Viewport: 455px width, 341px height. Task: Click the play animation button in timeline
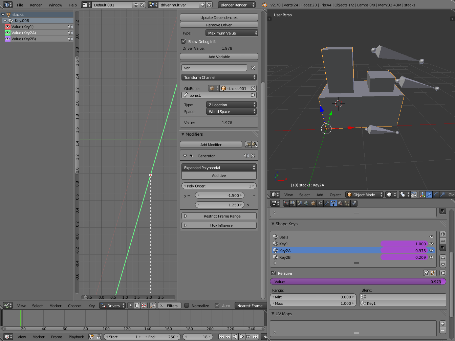coord(242,337)
